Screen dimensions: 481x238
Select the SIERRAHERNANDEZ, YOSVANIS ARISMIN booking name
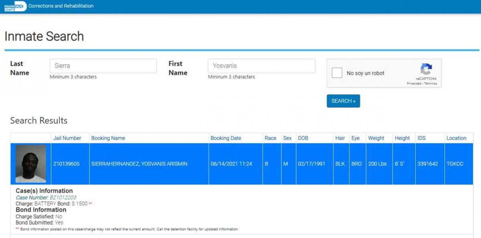[139, 164]
